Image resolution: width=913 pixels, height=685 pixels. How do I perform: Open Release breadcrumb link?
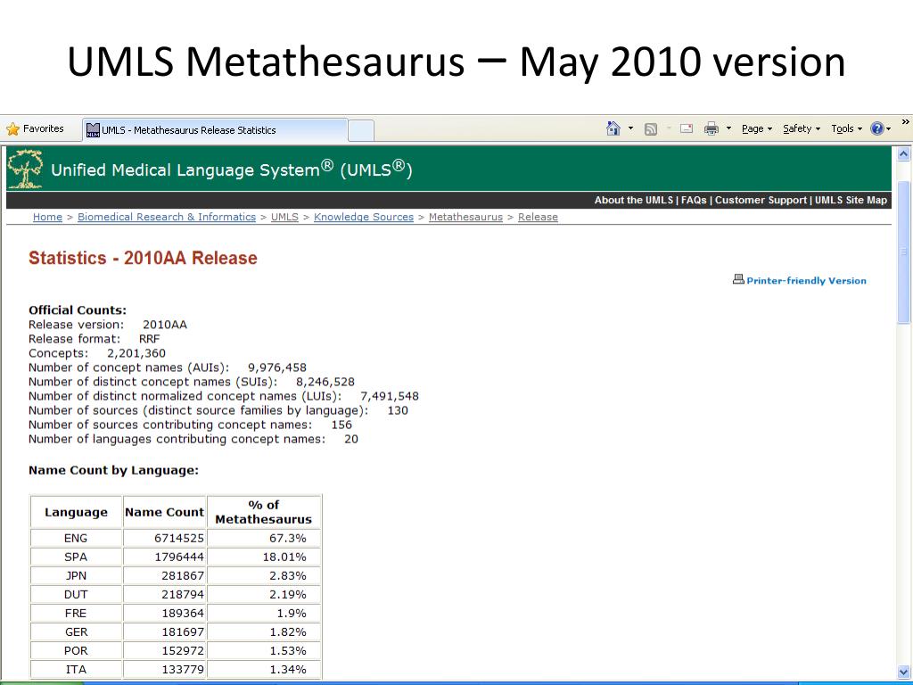point(538,217)
